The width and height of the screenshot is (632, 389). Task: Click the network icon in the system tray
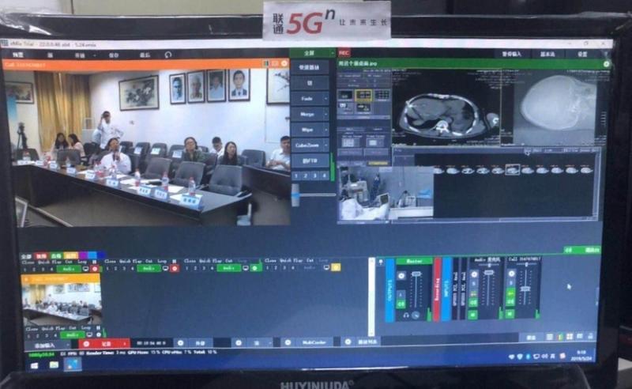coord(536,357)
